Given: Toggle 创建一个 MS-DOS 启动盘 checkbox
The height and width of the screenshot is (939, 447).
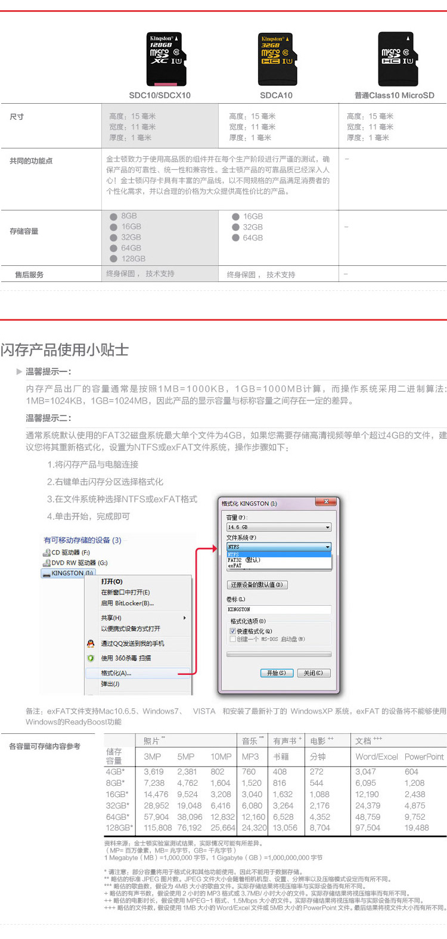Looking at the screenshot, I should 233,639.
